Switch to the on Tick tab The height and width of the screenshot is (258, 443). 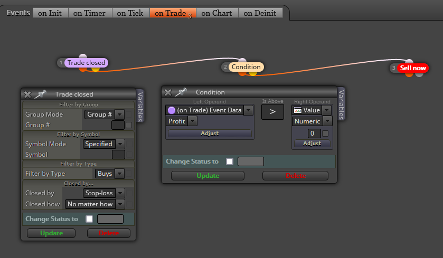coord(130,13)
